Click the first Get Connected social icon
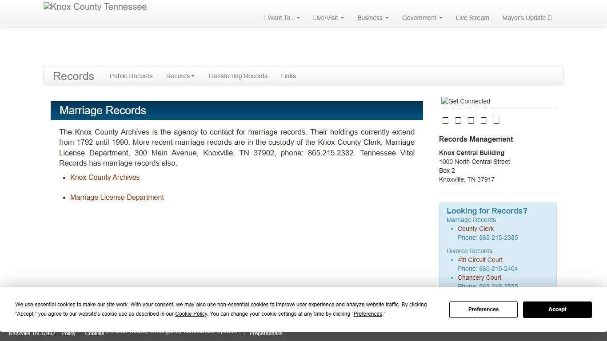 [x=446, y=120]
